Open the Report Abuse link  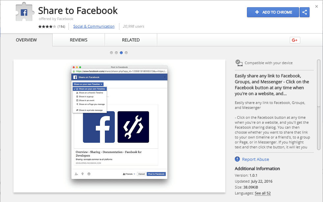pyautogui.click(x=256, y=159)
